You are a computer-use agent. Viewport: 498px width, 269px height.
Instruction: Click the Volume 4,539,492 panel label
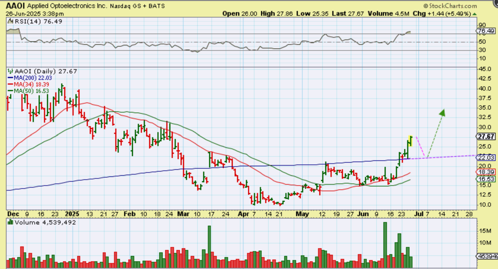click(x=45, y=222)
